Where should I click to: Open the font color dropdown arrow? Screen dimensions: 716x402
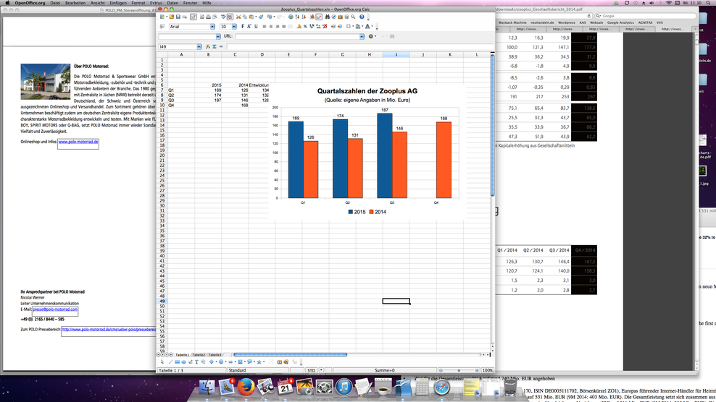pyautogui.click(x=372, y=27)
